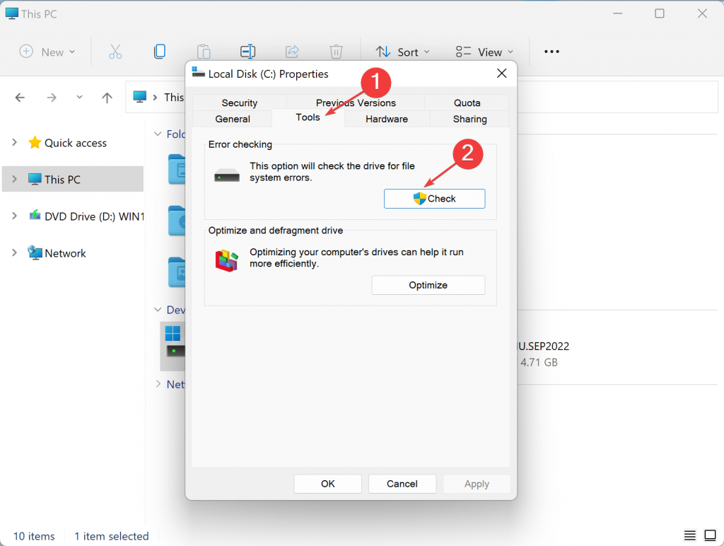Open the New item dropdown

(47, 52)
